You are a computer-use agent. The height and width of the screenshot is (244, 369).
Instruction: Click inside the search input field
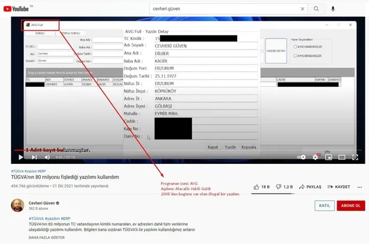(x=228, y=9)
